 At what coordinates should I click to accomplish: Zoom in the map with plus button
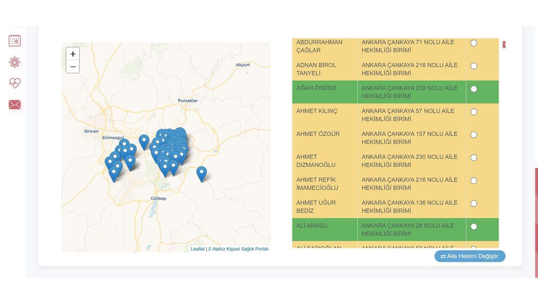pyautogui.click(x=73, y=54)
